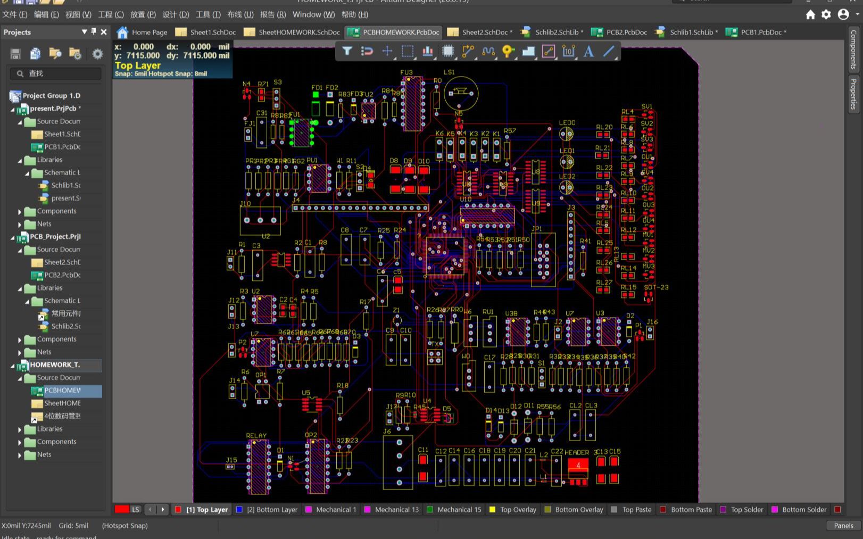
Task: Select the text string tool (A icon)
Action: (588, 52)
